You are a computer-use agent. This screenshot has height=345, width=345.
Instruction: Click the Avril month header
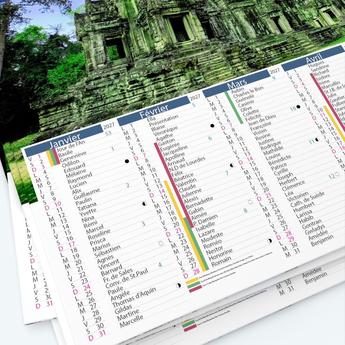314,59
